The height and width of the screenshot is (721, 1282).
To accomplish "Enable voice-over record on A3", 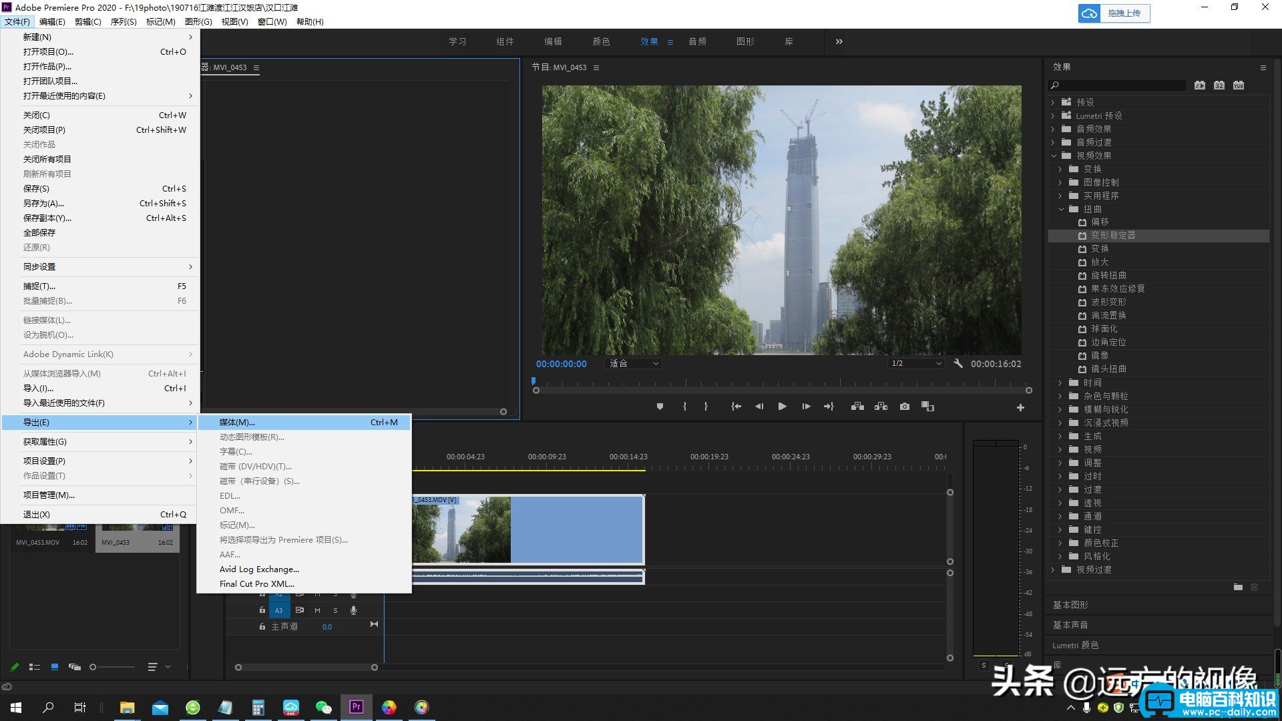I will pos(353,610).
